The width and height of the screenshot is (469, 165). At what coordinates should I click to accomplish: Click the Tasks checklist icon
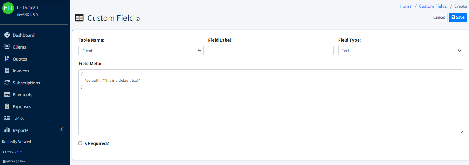(x=7, y=119)
